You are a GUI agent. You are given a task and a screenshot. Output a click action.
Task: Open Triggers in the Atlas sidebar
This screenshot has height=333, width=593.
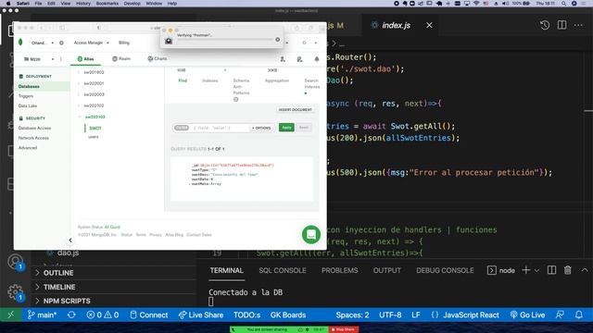point(26,96)
